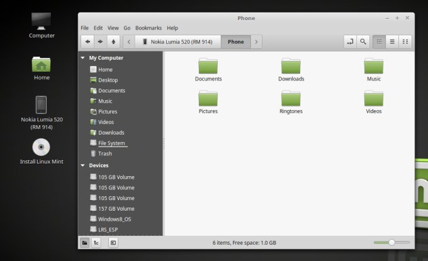428x261 pixels.
Task: Click Install Linux Mint desktop icon
Action: click(41, 152)
